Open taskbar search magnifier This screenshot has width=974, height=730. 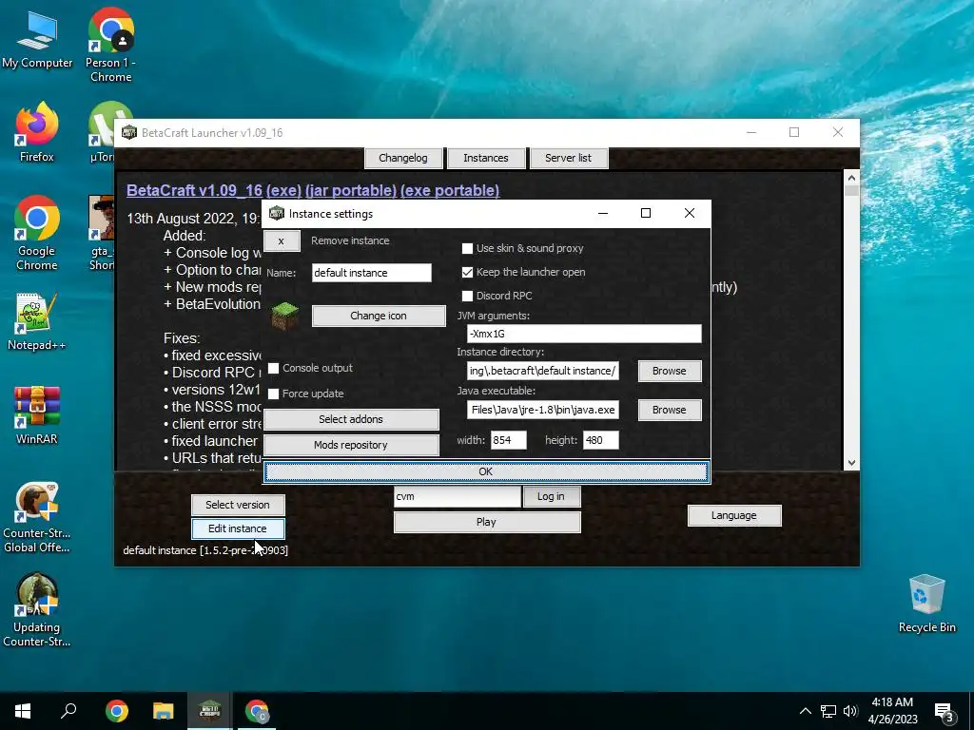coord(68,711)
